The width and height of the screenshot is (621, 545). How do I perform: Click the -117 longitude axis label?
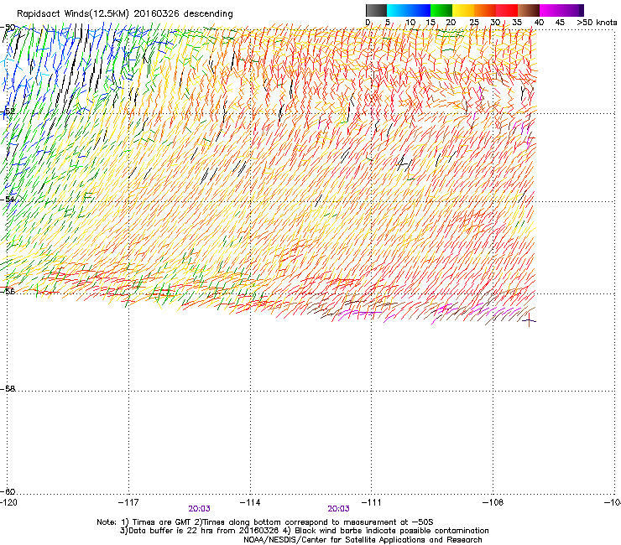128,502
